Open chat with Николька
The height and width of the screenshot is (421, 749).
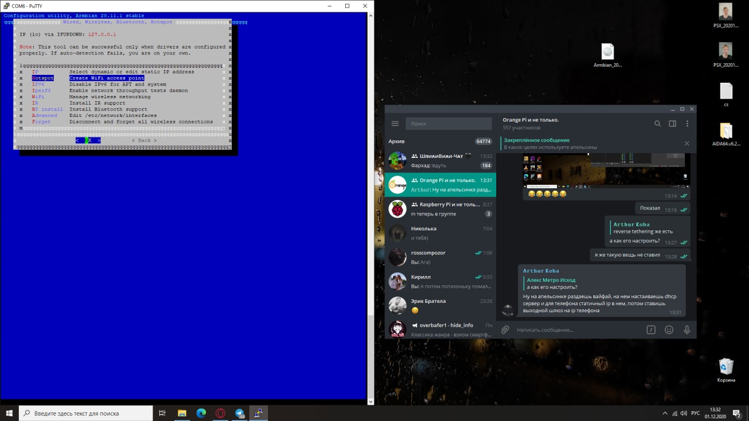click(441, 233)
